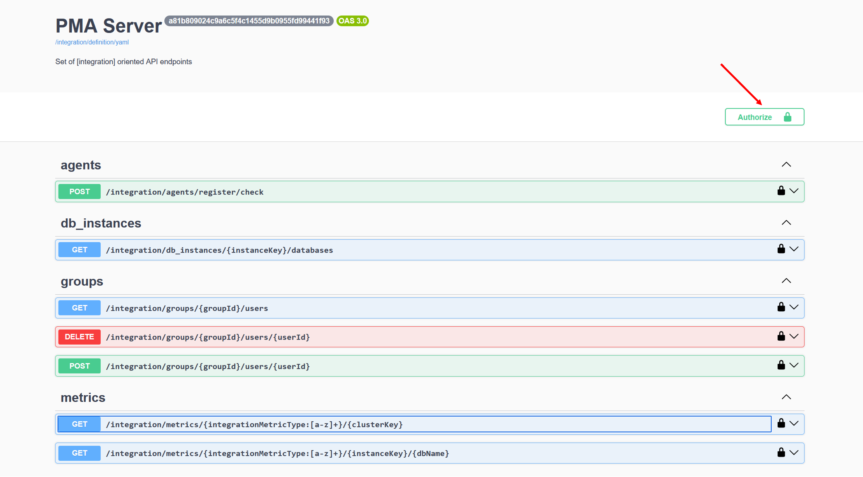Collapse the groups section
This screenshot has width=863, height=477.
click(786, 281)
